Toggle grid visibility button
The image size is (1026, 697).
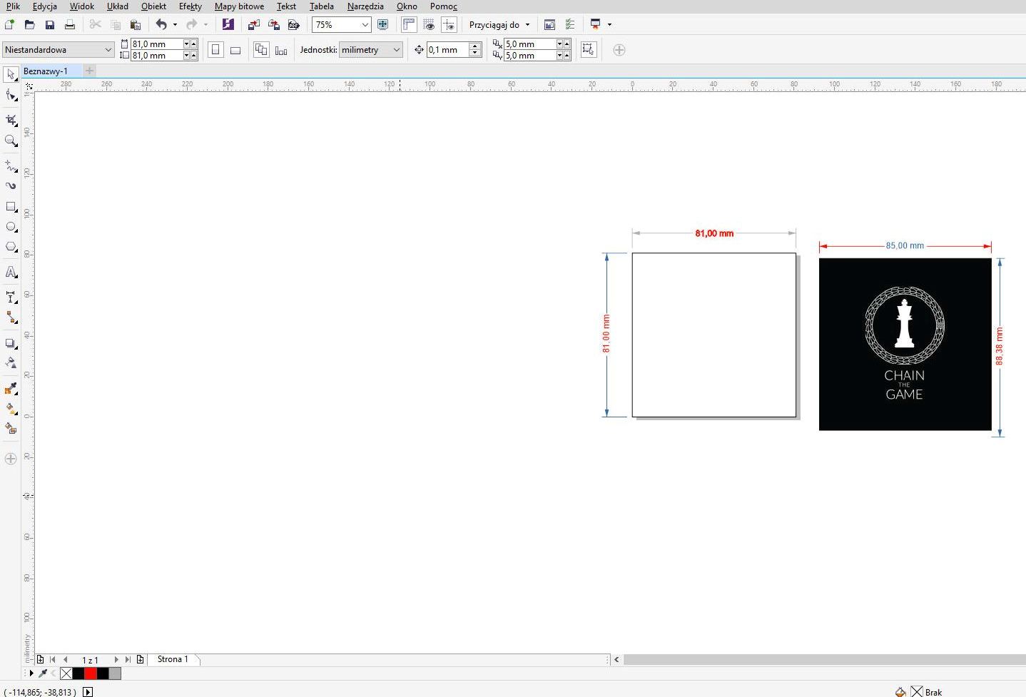click(429, 25)
